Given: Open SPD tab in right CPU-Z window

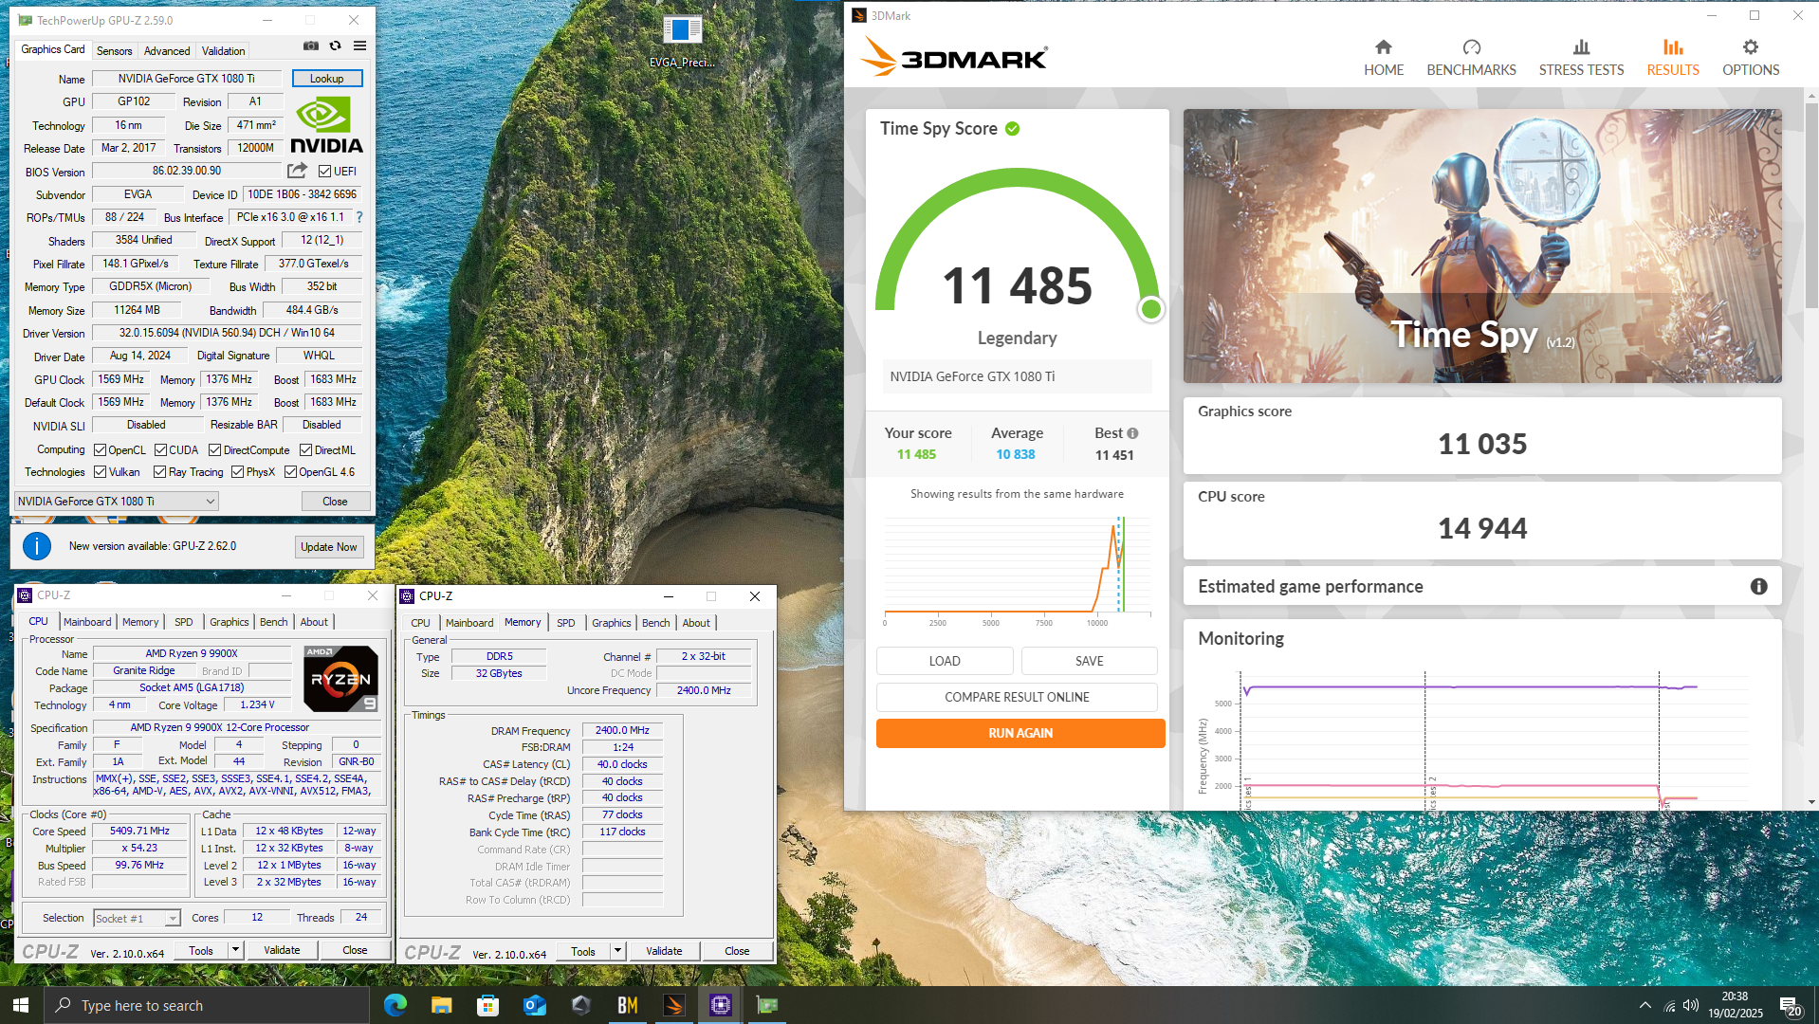Looking at the screenshot, I should pos(565,623).
